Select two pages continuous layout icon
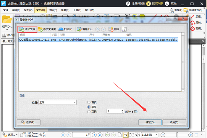 click(137, 135)
